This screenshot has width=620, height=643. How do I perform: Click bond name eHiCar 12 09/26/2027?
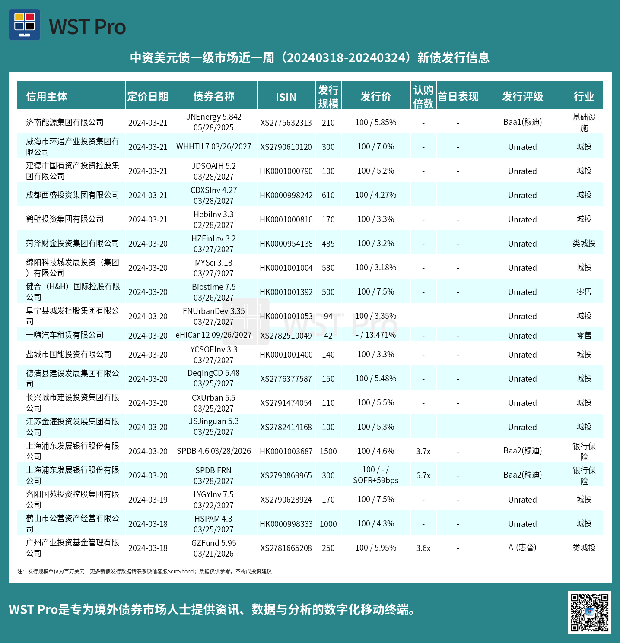[214, 335]
